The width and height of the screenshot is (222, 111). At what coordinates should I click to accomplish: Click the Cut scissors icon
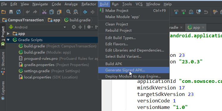click(44, 12)
